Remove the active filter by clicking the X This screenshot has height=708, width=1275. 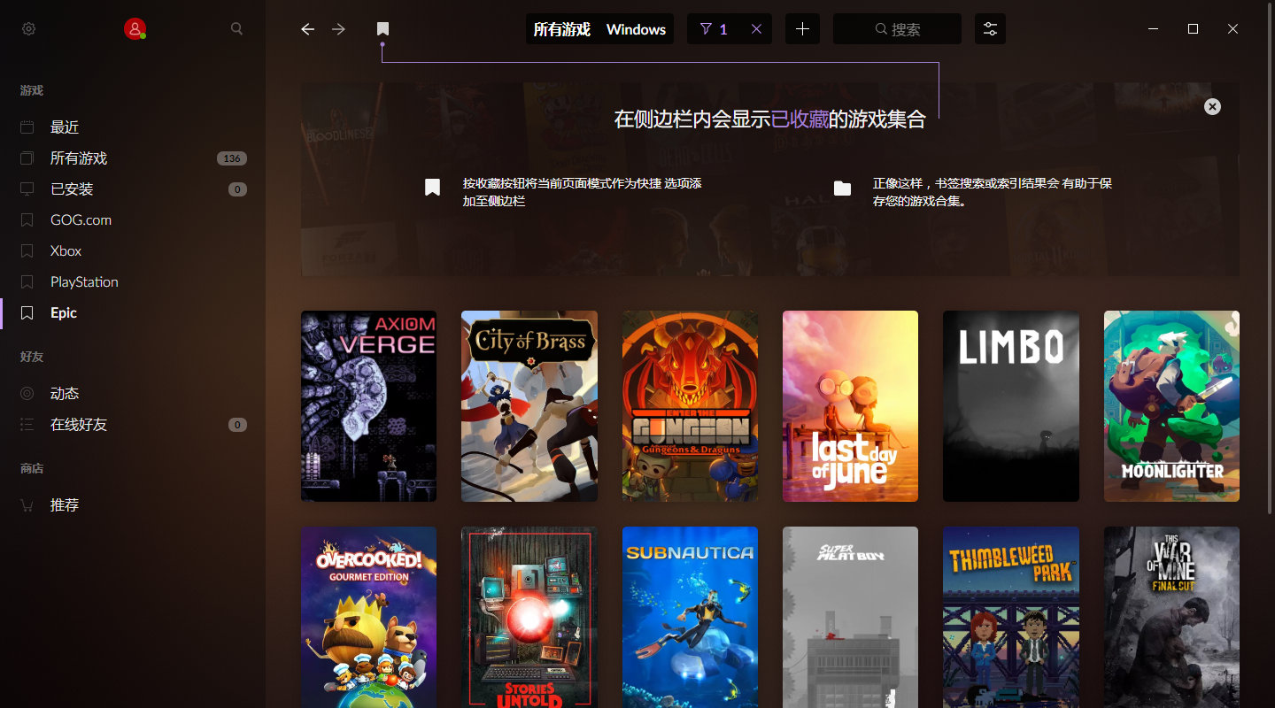[x=756, y=28]
